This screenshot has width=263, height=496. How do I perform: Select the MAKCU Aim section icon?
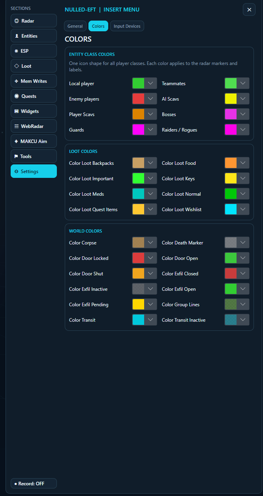16,141
